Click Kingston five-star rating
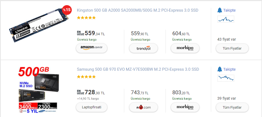Viewport: 262px width, 117px height. pos(86,18)
